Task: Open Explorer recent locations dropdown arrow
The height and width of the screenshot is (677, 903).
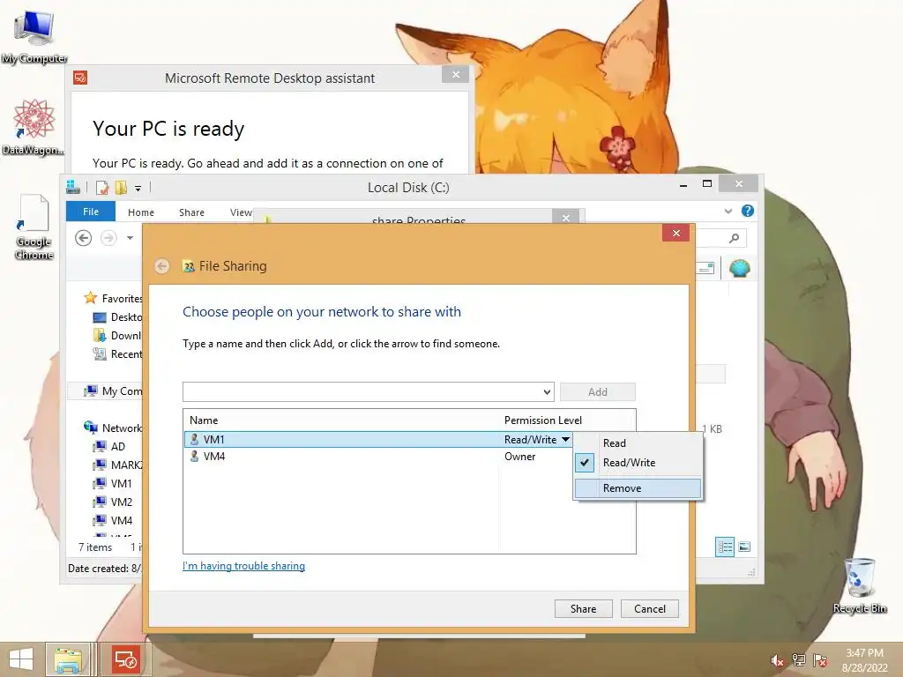Action: pyautogui.click(x=131, y=238)
